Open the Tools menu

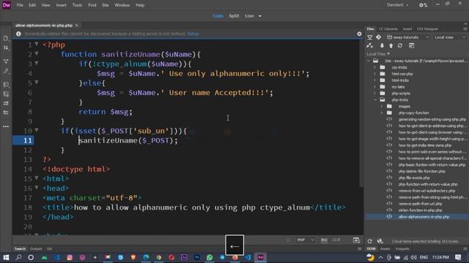pyautogui.click(x=77, y=5)
